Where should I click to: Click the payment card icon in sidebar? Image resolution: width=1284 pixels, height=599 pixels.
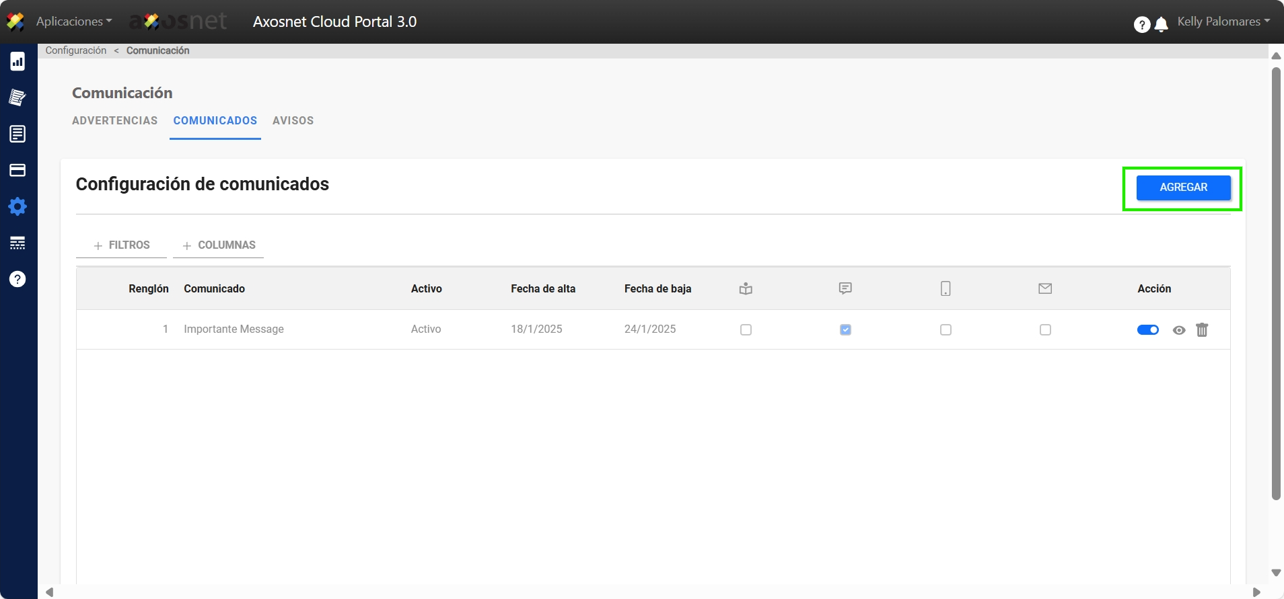[17, 170]
